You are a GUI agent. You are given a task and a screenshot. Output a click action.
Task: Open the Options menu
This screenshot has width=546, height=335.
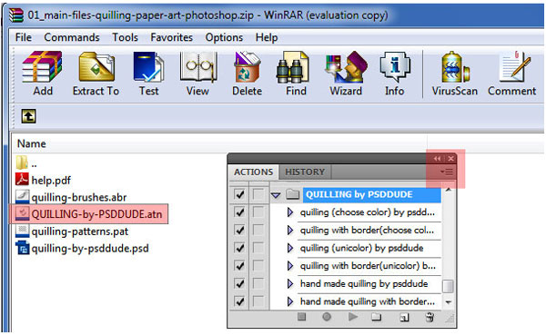tap(224, 37)
